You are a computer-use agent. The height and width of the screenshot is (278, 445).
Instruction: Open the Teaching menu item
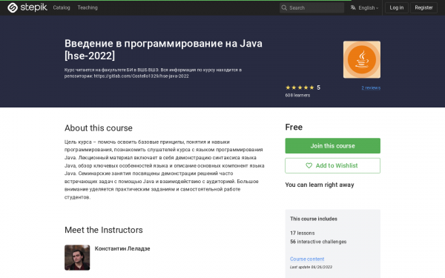tap(88, 7)
